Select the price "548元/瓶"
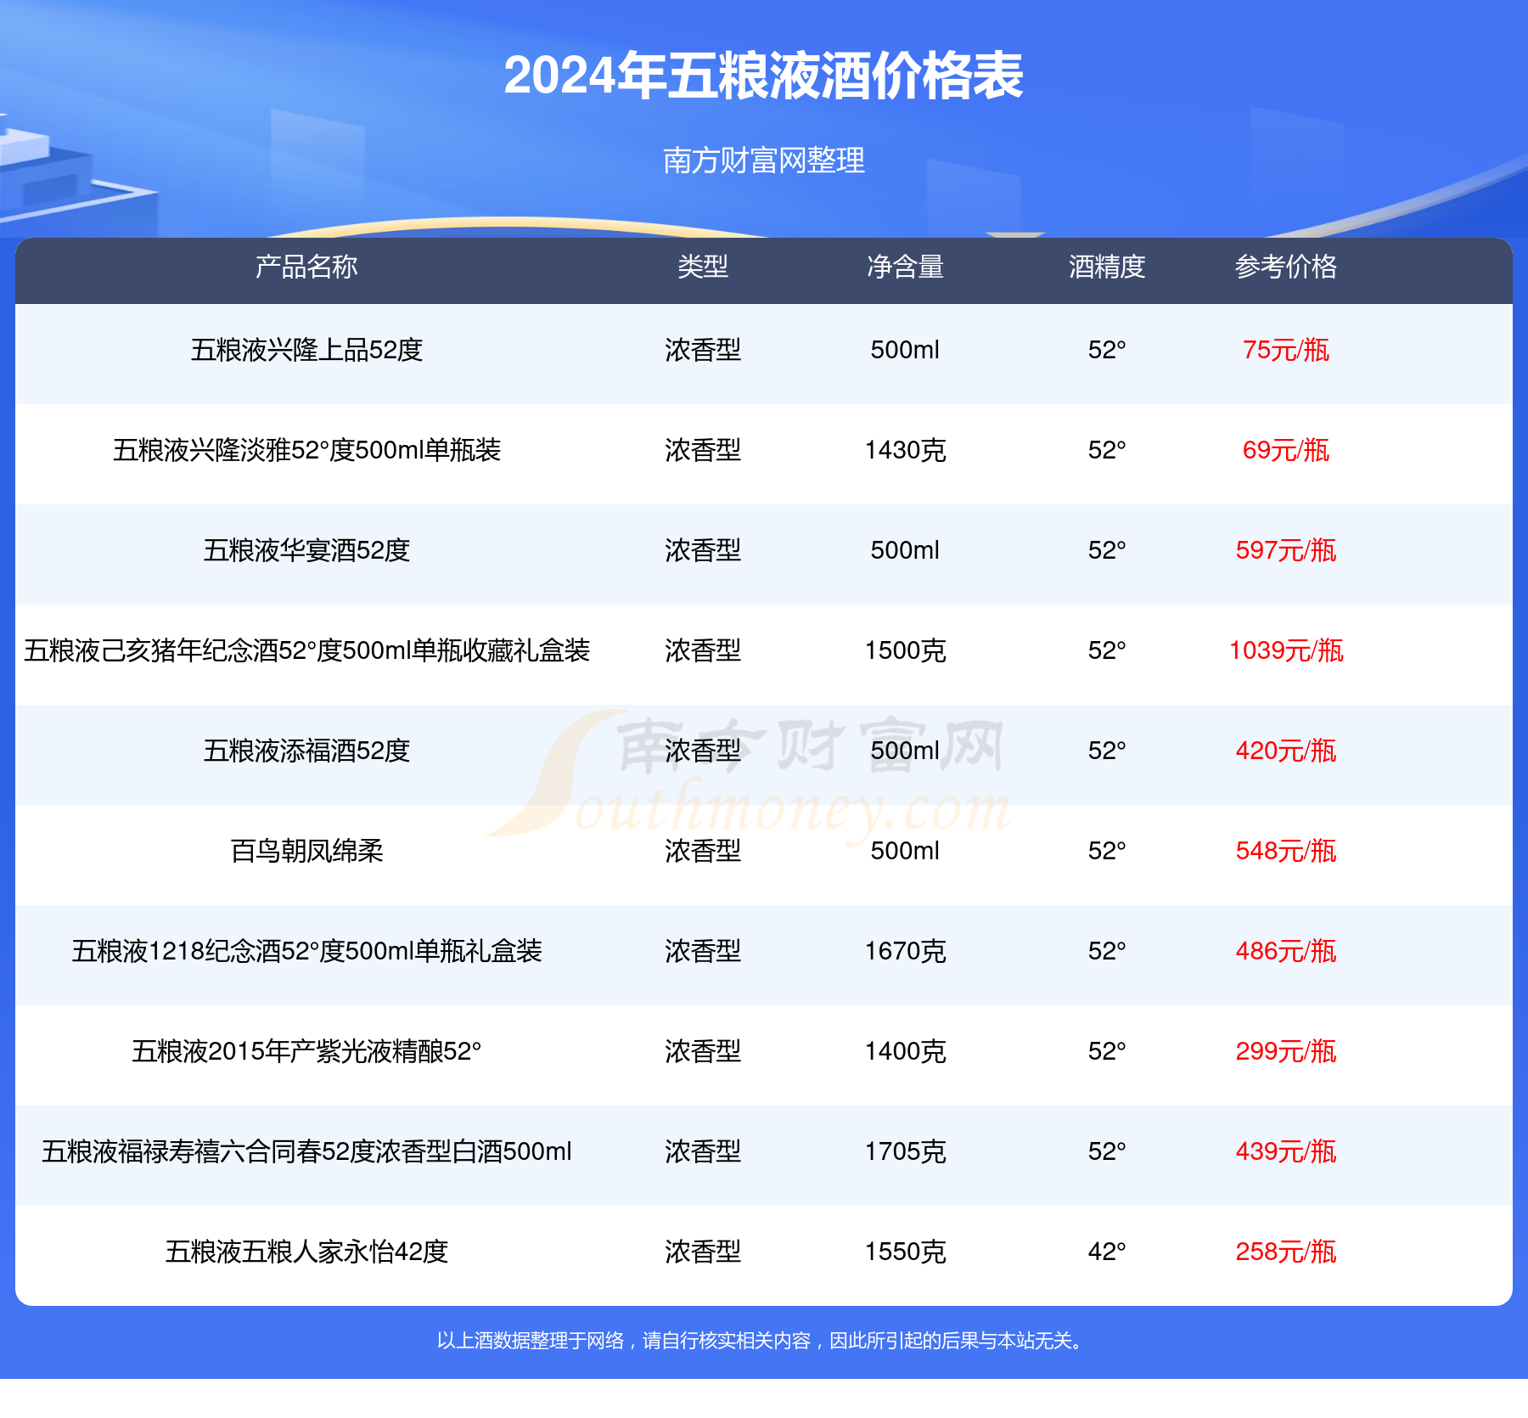The width and height of the screenshot is (1528, 1418). pyautogui.click(x=1286, y=851)
